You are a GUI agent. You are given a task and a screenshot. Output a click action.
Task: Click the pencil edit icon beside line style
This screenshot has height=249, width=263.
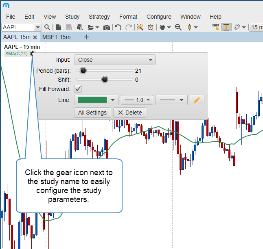pos(197,100)
